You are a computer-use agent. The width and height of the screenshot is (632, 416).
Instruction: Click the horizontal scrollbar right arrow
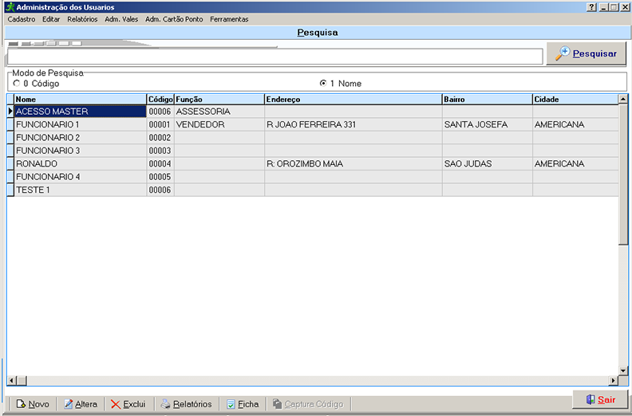tap(614, 381)
